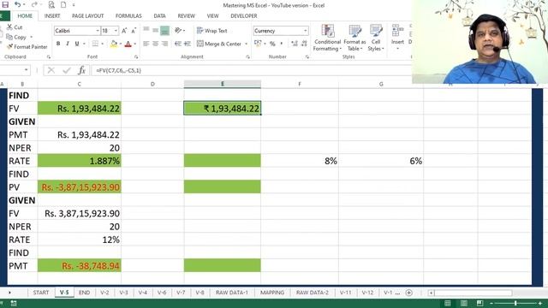Open the FORMULAS ribbon tab
The width and height of the screenshot is (548, 308).
[128, 16]
